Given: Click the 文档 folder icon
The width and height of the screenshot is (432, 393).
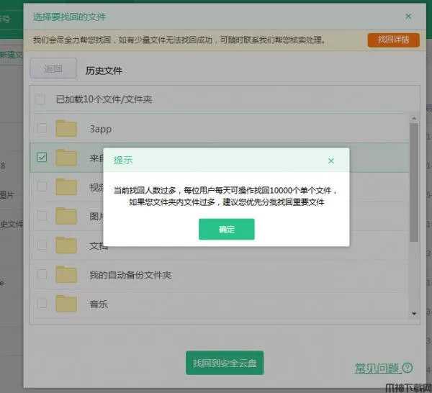Looking at the screenshot, I should point(66,245).
